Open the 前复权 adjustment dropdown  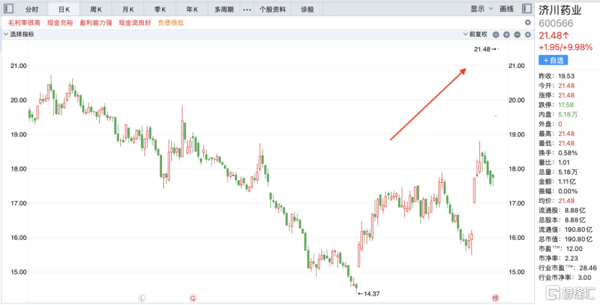[478, 34]
